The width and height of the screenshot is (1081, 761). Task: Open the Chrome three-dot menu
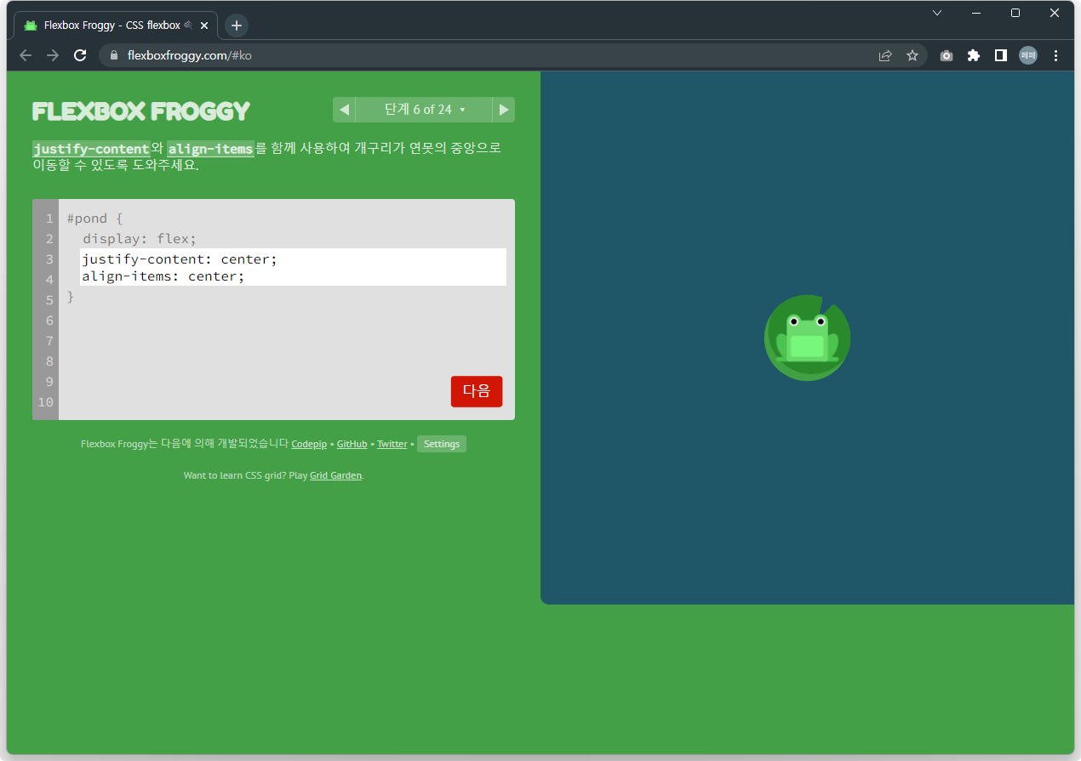(x=1056, y=55)
